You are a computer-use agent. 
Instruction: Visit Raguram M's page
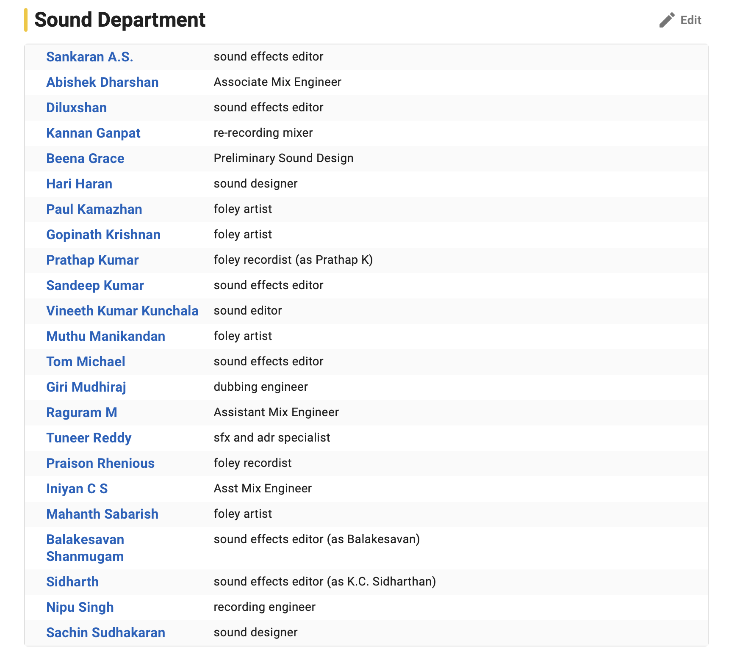(82, 412)
